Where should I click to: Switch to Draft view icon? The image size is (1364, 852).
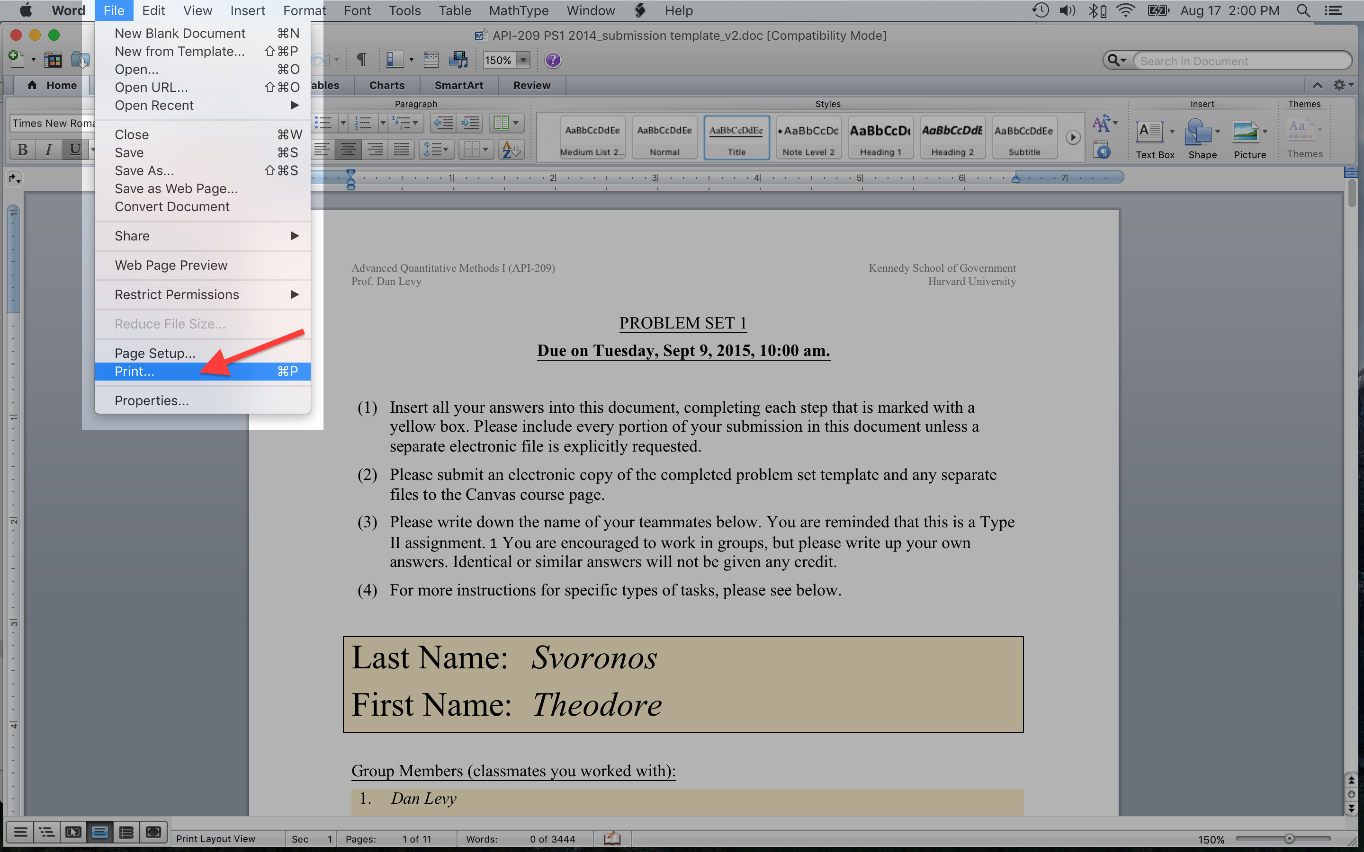[20, 832]
